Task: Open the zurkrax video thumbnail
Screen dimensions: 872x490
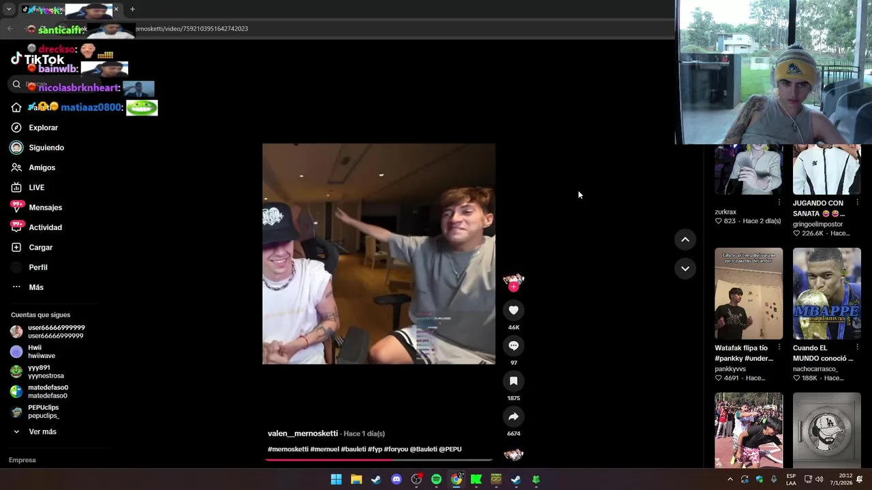Action: (749, 169)
